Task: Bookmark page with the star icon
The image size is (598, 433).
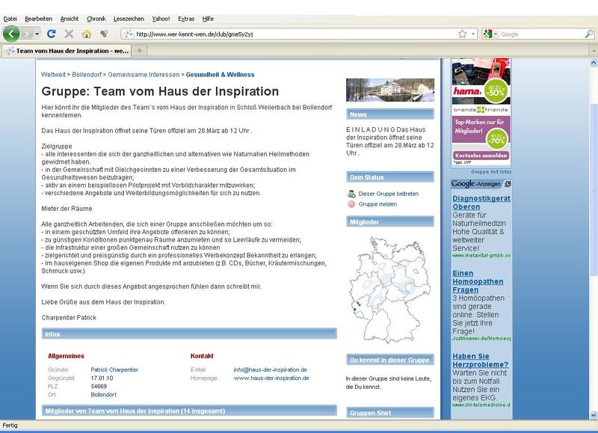Action: [x=463, y=34]
